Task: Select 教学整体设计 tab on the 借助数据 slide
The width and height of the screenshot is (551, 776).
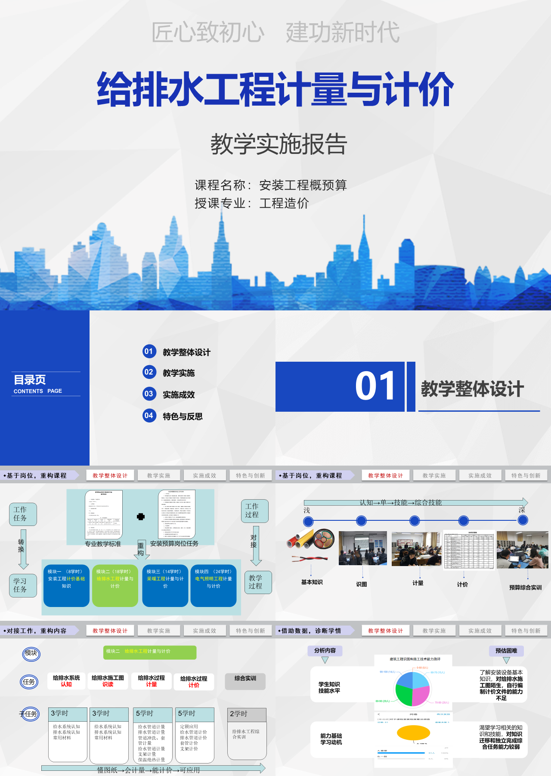Action: pyautogui.click(x=386, y=631)
